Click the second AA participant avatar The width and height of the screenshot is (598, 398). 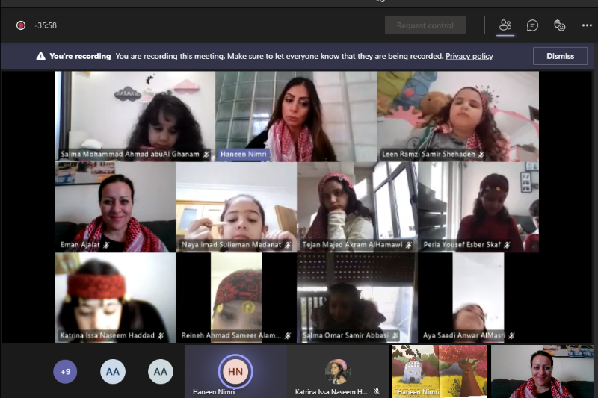(160, 371)
